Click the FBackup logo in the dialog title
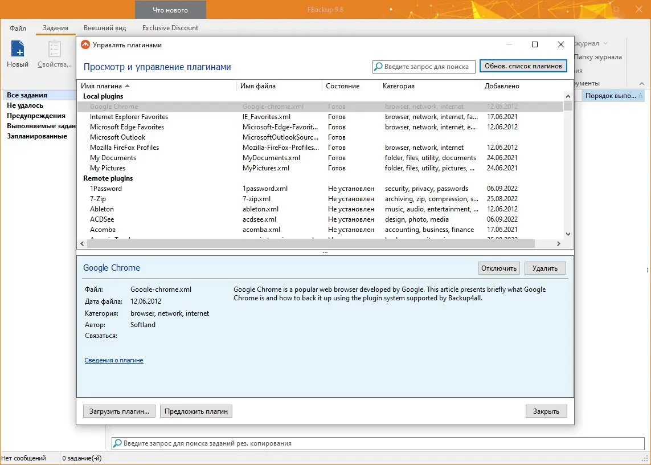651x465 pixels. pyautogui.click(x=85, y=44)
